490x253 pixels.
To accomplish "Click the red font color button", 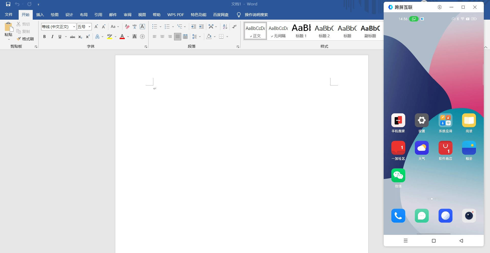I will (122, 37).
